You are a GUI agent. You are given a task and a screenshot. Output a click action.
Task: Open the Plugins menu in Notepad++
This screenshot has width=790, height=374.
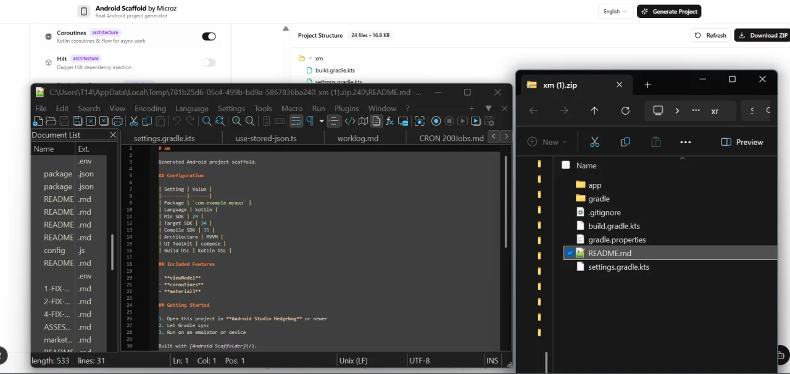[346, 108]
